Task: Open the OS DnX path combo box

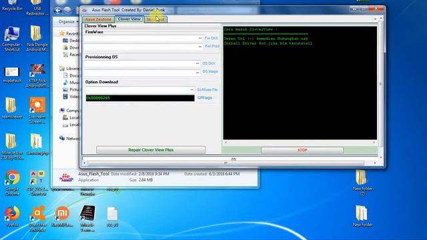Action: point(142,63)
